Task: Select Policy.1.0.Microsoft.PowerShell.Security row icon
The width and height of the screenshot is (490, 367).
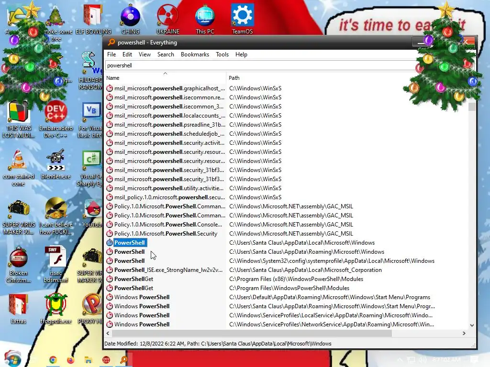Action: [110, 233]
